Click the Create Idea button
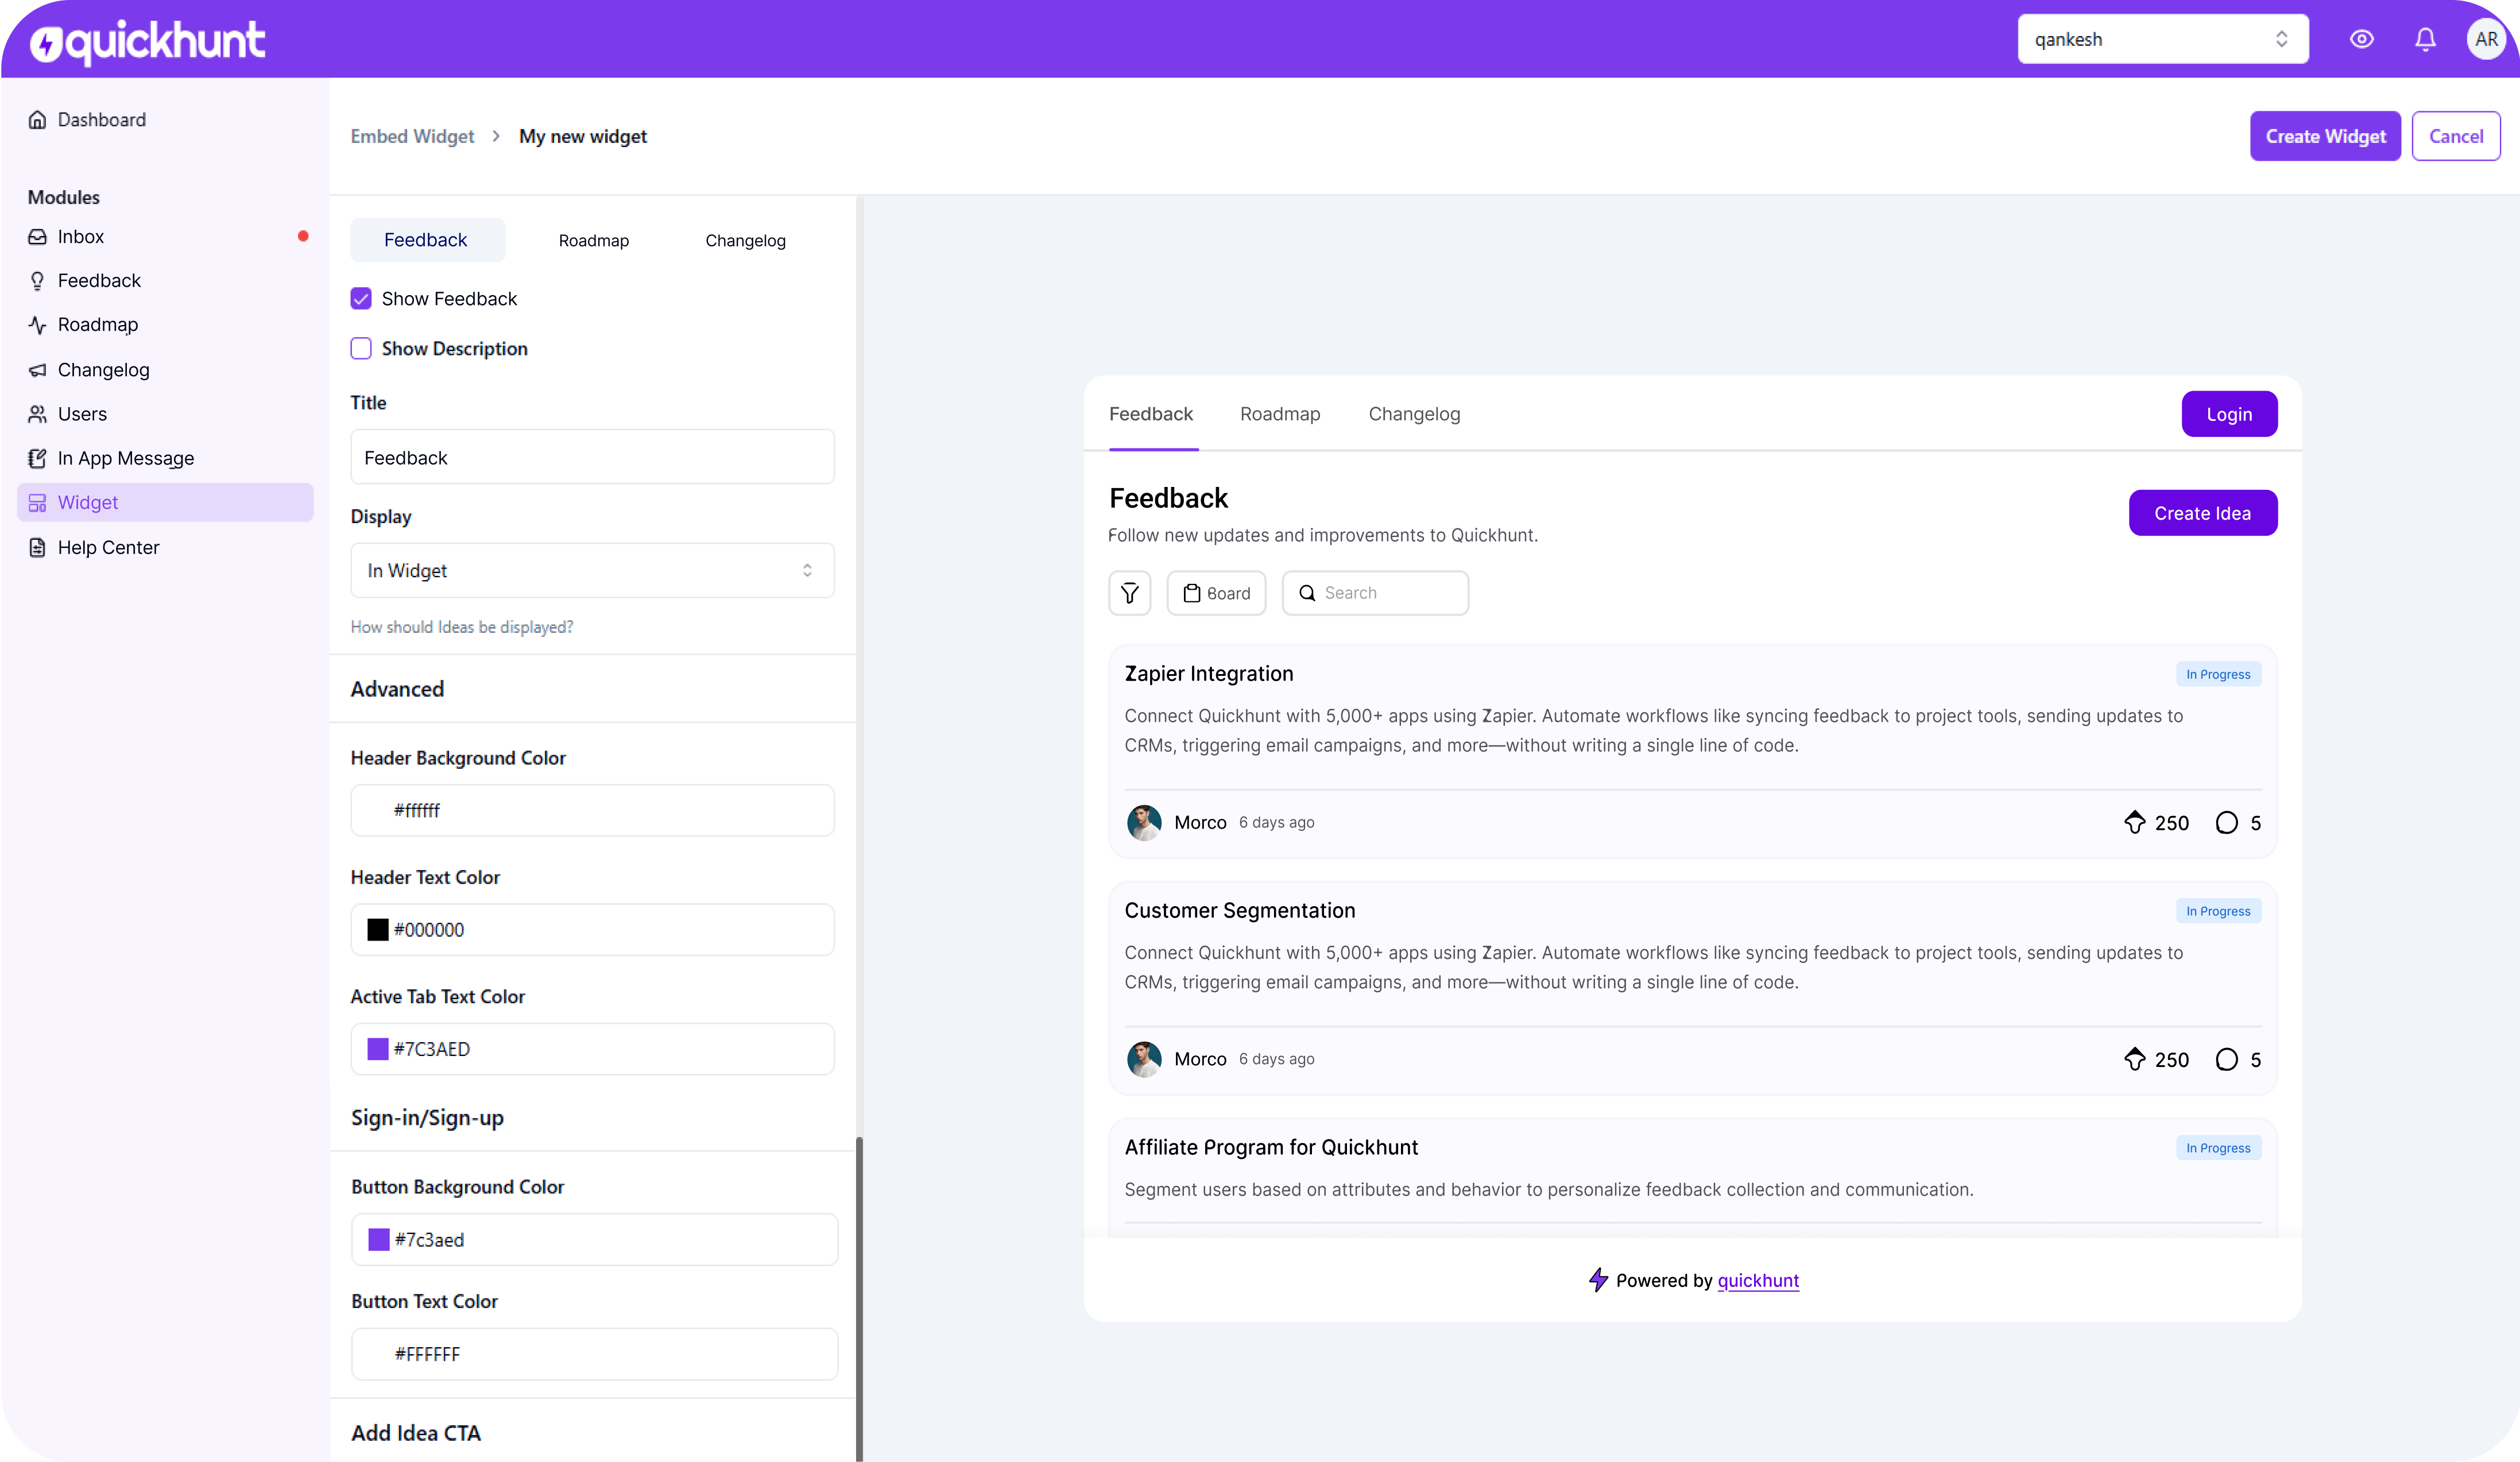Viewport: 2520px width, 1462px height. tap(2202, 513)
